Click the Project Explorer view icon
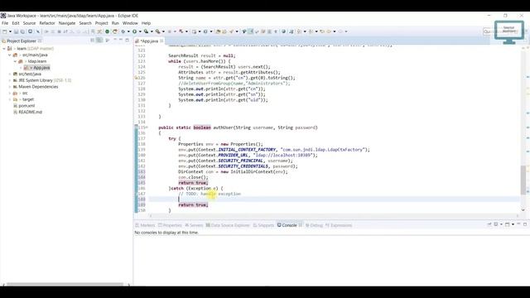Viewport: 530px width, 298px height. pos(3,41)
